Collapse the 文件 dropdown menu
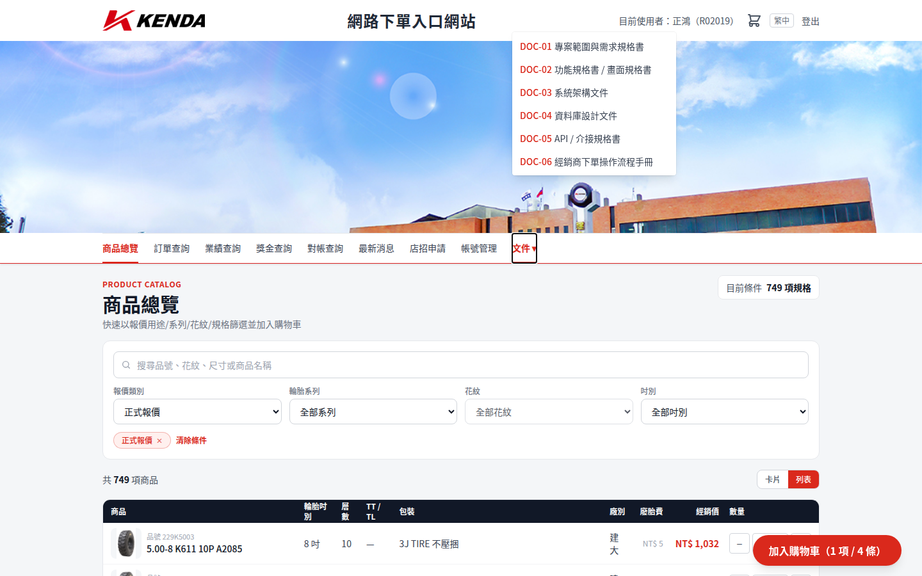 524,248
